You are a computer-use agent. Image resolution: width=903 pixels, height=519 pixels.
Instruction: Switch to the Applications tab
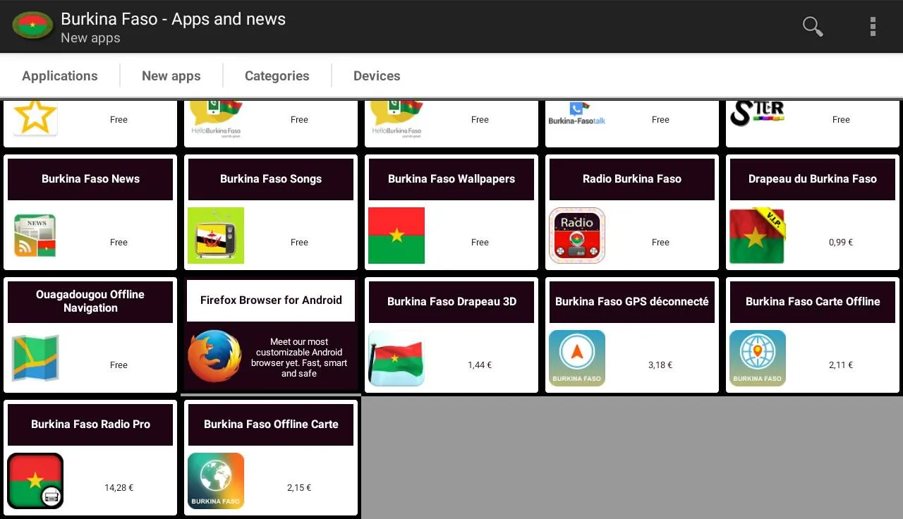pos(60,75)
